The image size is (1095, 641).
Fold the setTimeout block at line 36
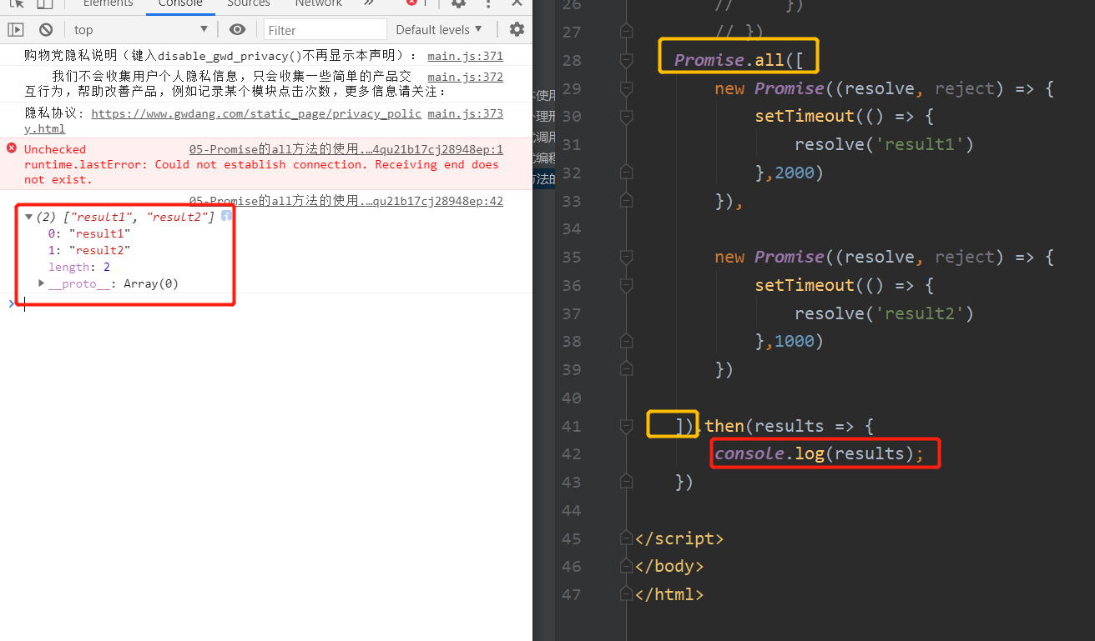click(x=627, y=285)
